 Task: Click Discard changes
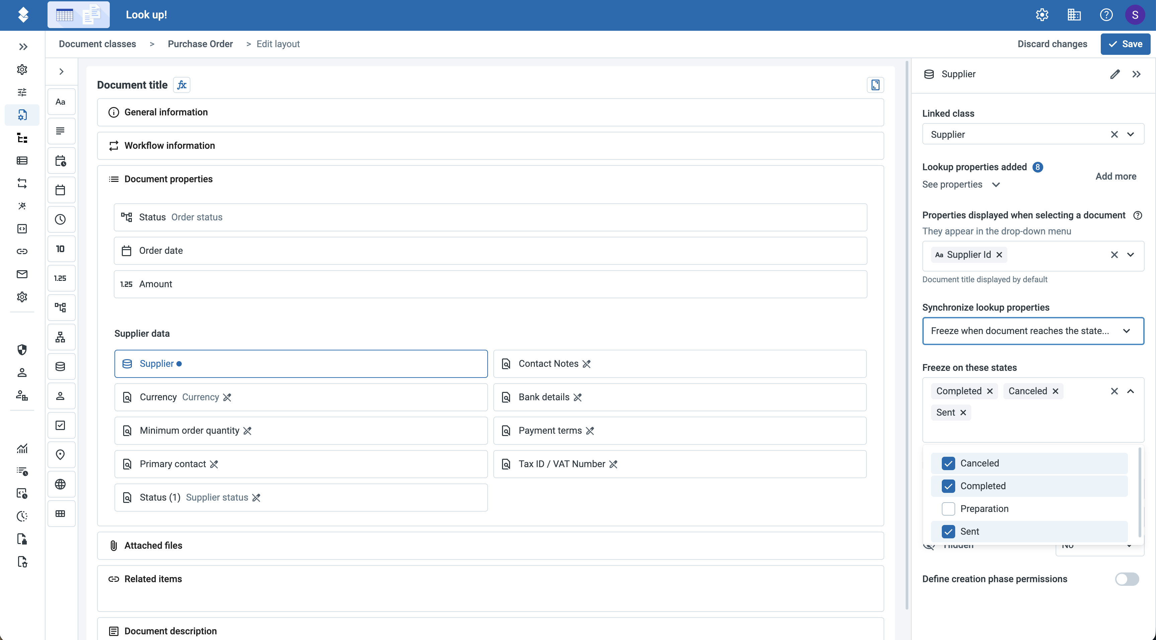(x=1052, y=44)
